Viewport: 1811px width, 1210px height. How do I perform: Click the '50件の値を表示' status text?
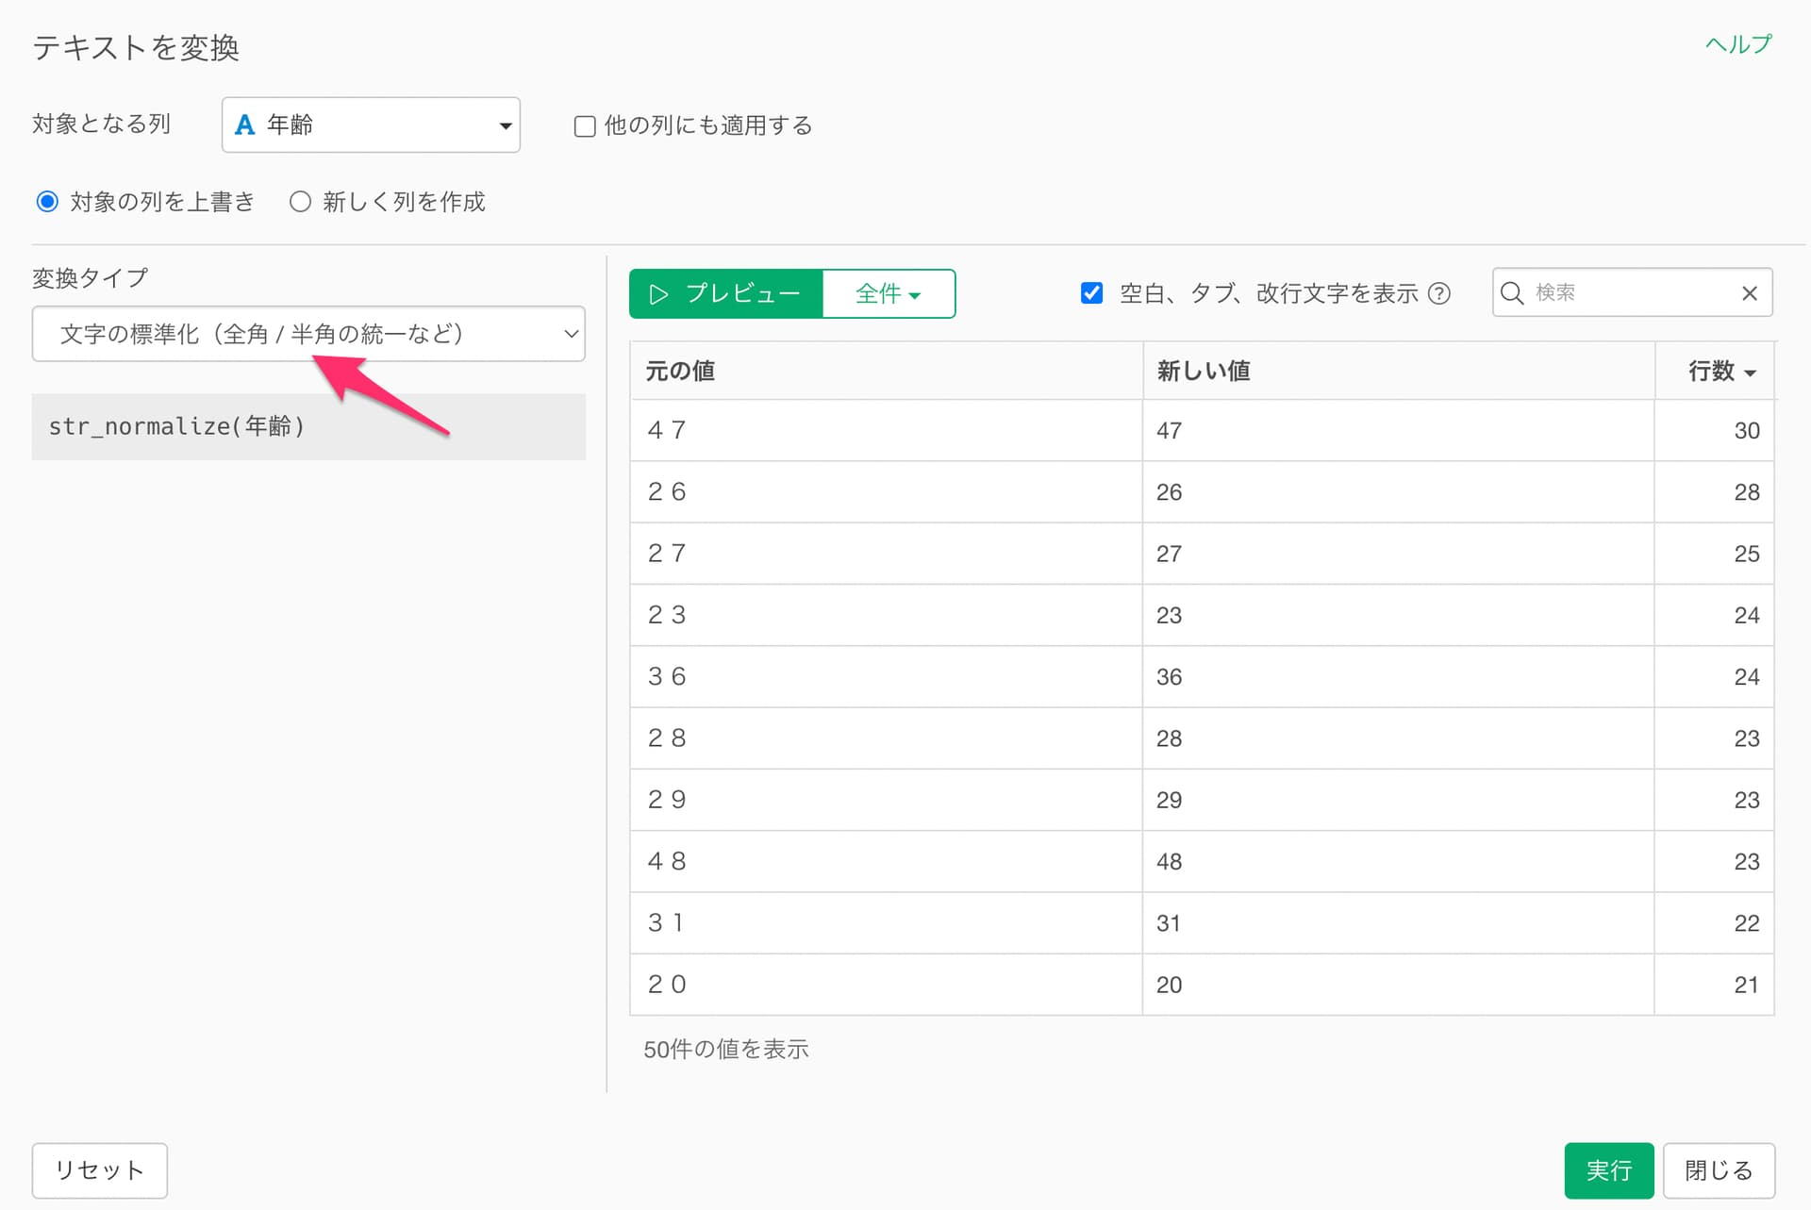[x=726, y=1050]
